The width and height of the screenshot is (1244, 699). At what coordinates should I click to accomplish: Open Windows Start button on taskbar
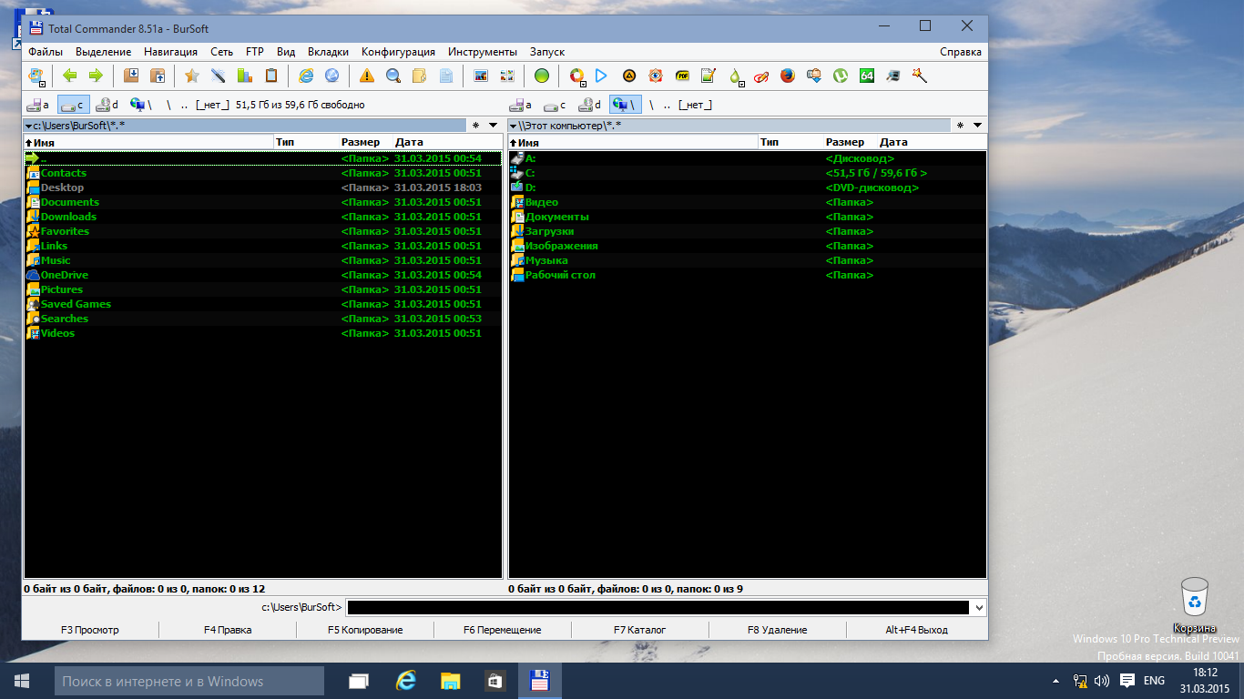[x=22, y=681]
